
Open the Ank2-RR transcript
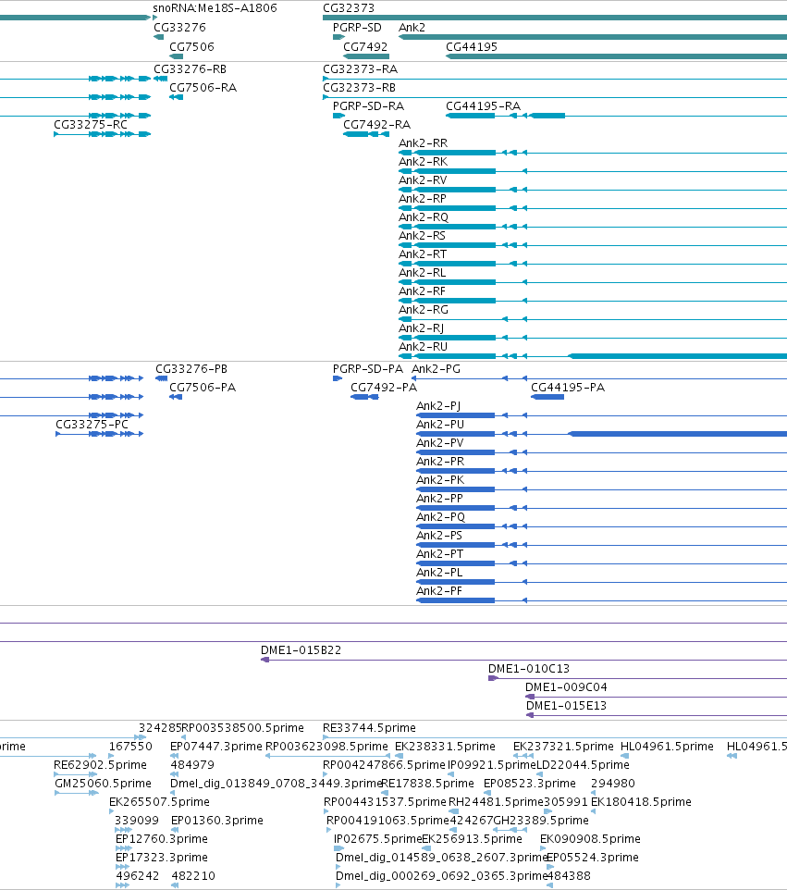(x=593, y=153)
